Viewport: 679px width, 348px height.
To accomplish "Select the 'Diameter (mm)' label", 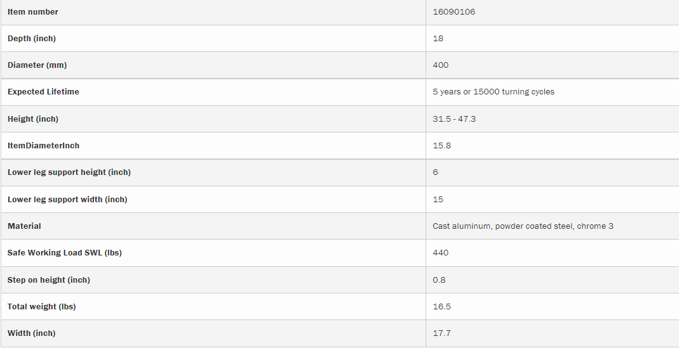I will [x=37, y=65].
